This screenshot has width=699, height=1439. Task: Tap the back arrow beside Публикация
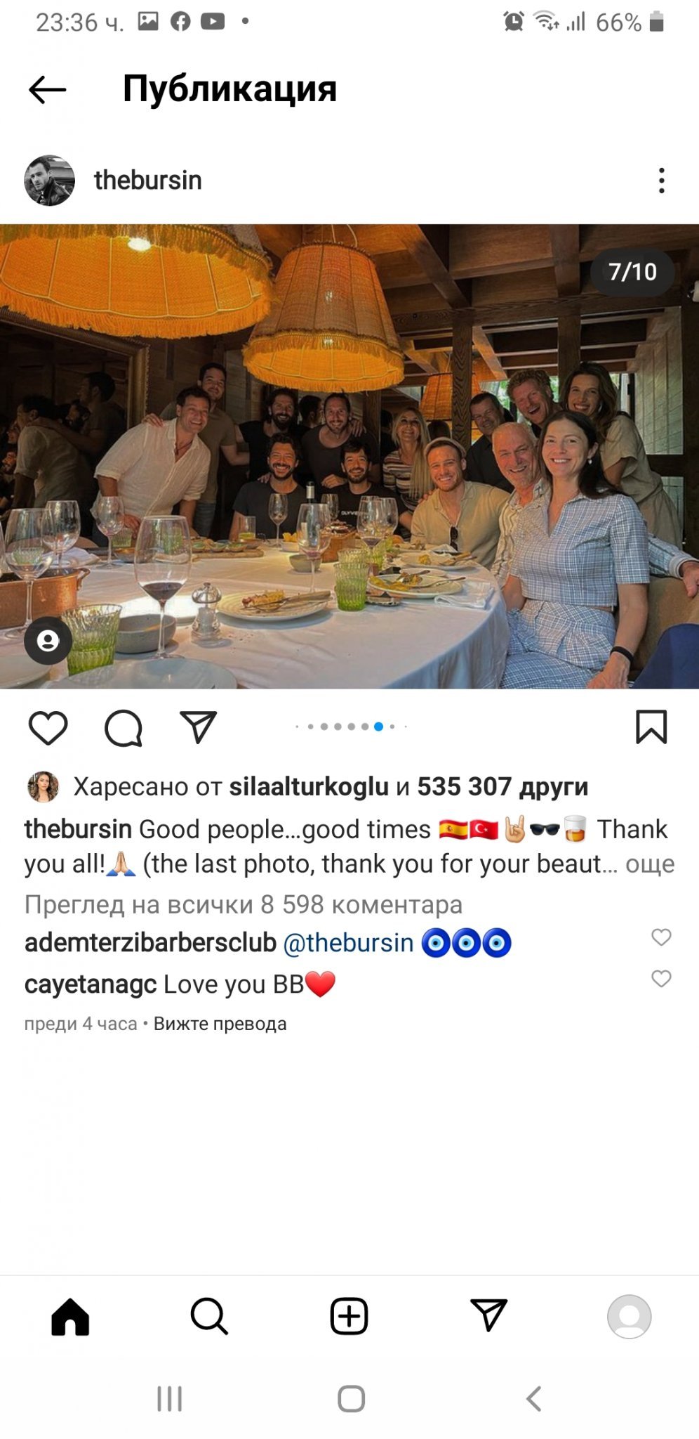pos(47,90)
